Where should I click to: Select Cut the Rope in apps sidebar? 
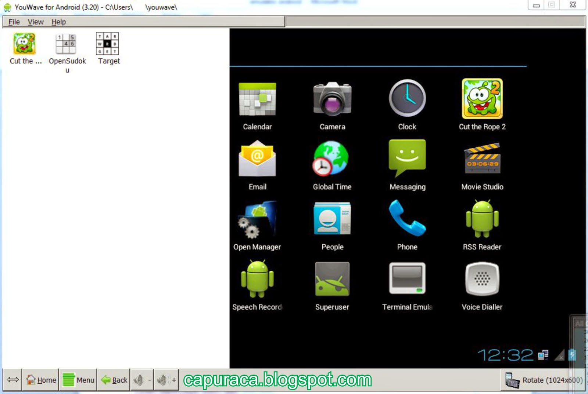tap(25, 49)
